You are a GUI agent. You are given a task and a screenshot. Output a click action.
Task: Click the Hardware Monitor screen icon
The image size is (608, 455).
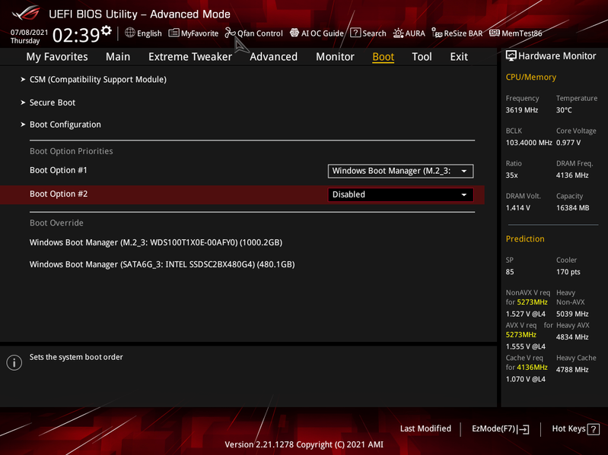click(x=511, y=56)
